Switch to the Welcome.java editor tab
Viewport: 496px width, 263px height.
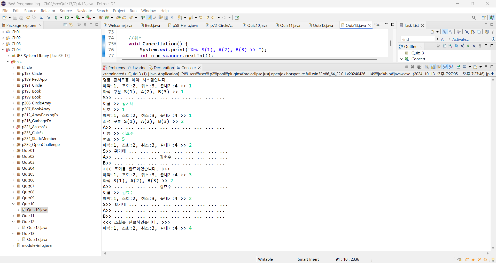(118, 25)
